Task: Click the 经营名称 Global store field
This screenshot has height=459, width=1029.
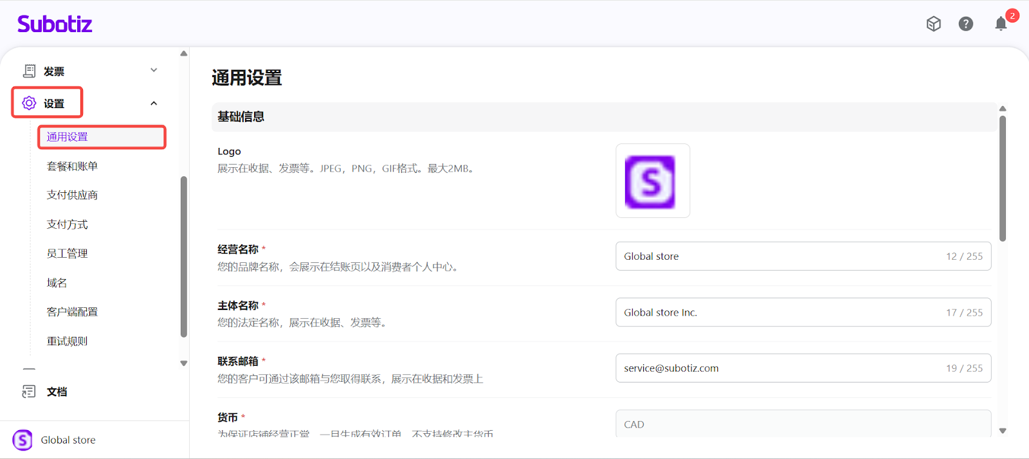Action: (x=778, y=256)
